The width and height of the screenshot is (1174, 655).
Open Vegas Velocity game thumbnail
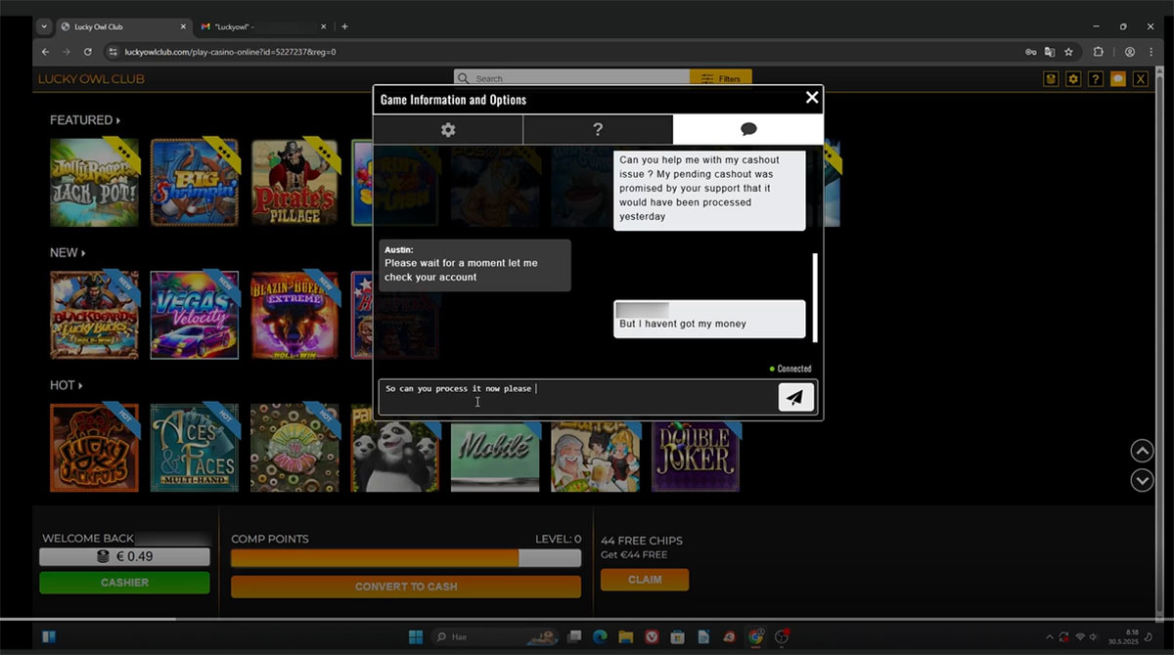[x=195, y=315]
